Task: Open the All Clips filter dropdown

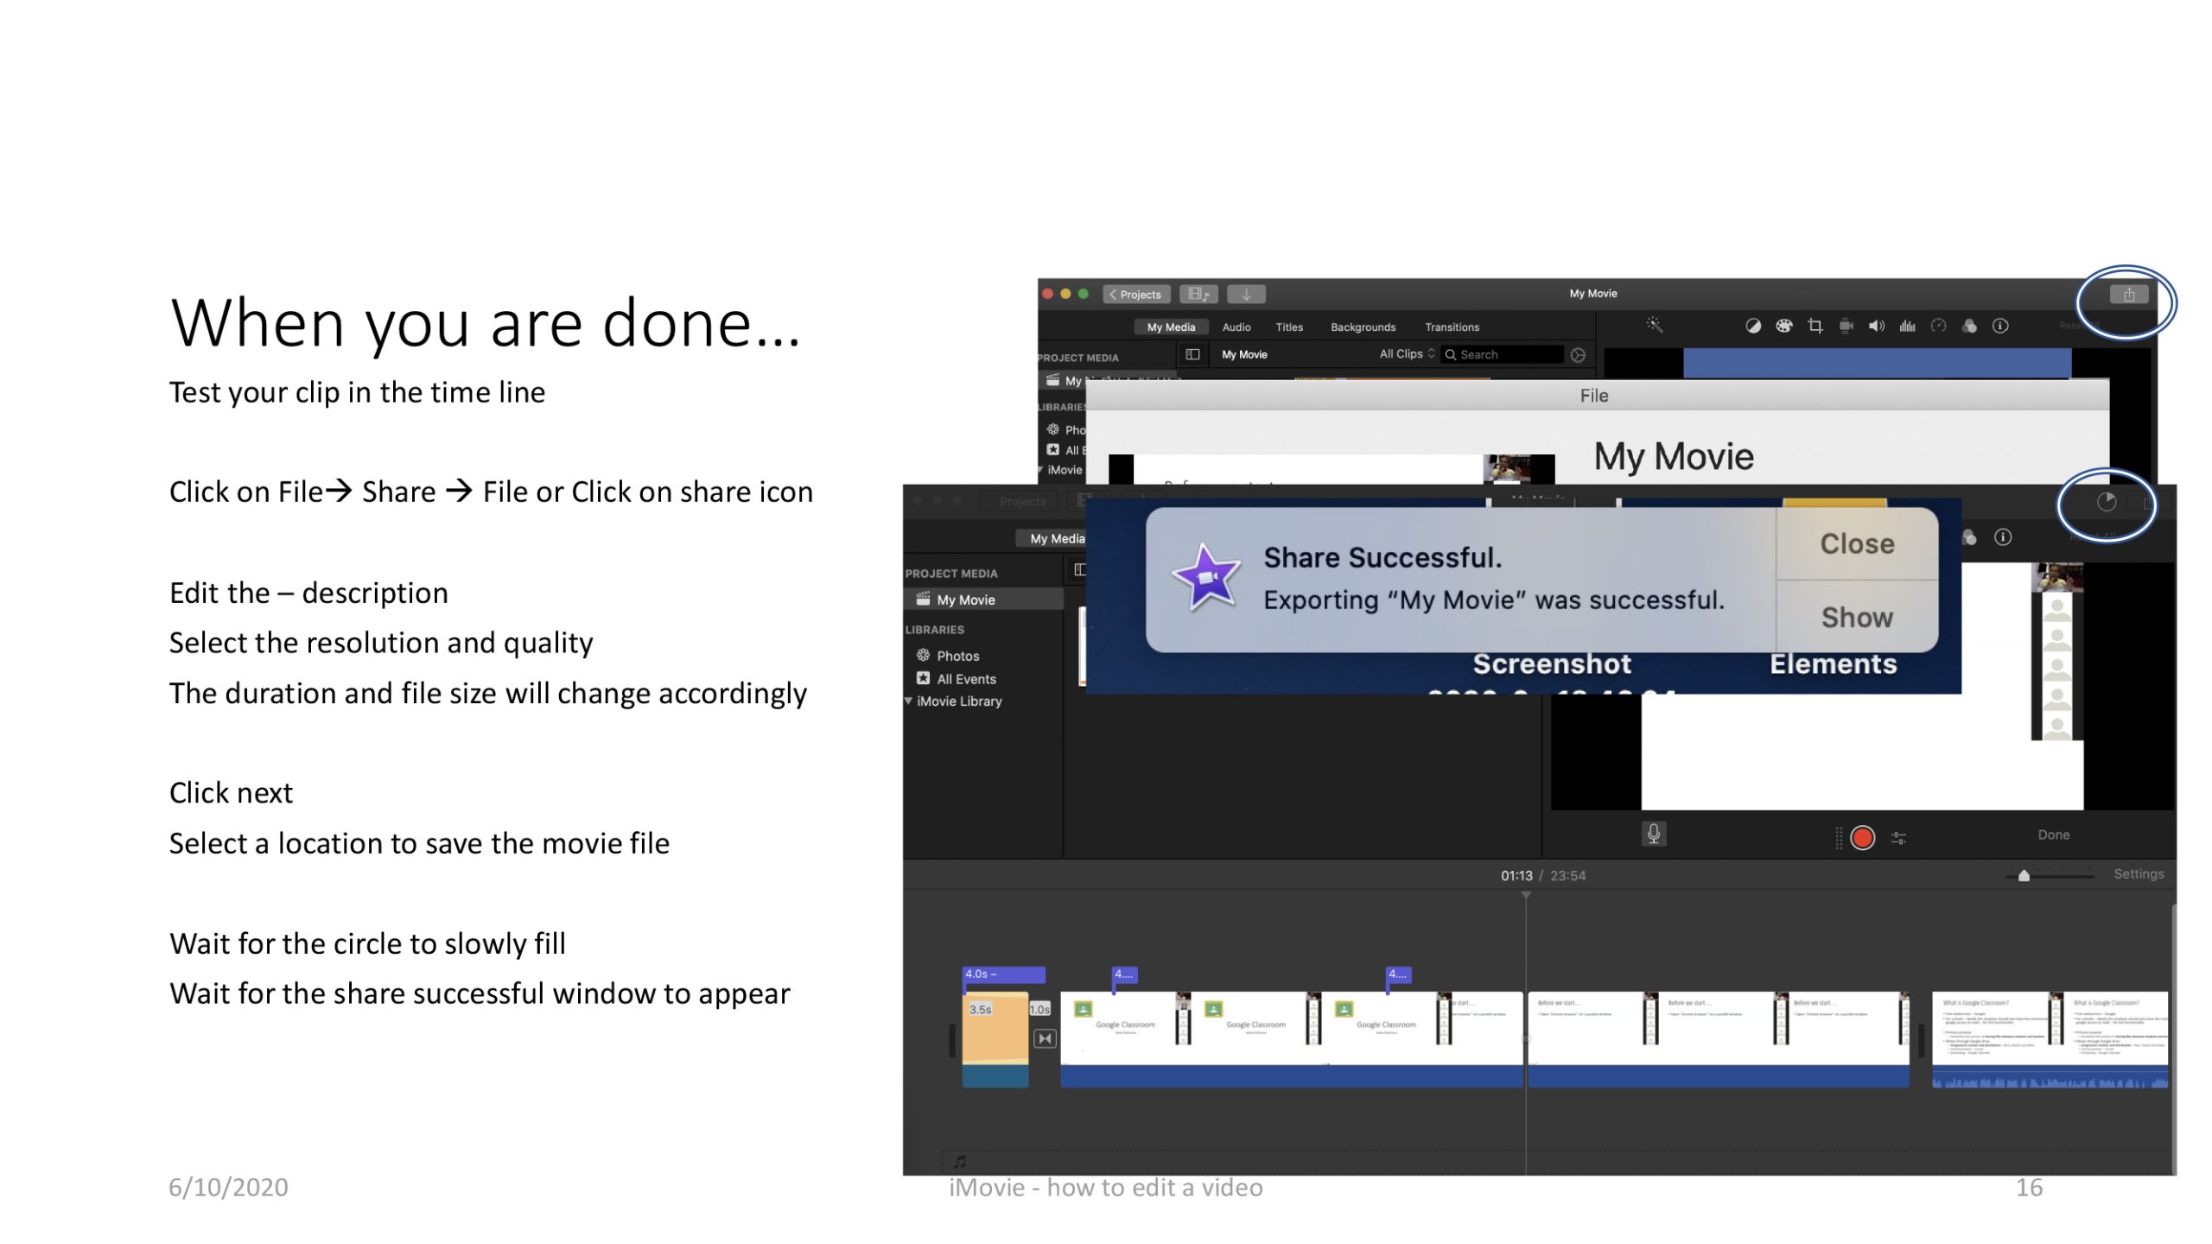Action: [x=1406, y=354]
